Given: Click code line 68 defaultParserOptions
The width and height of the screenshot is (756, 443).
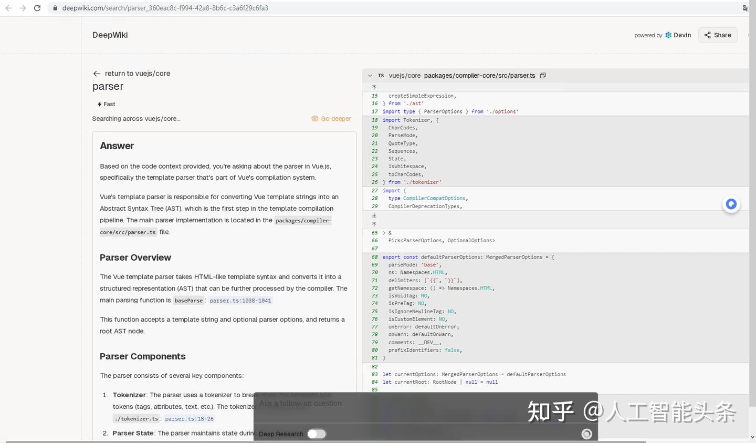Looking at the screenshot, I should (468, 257).
